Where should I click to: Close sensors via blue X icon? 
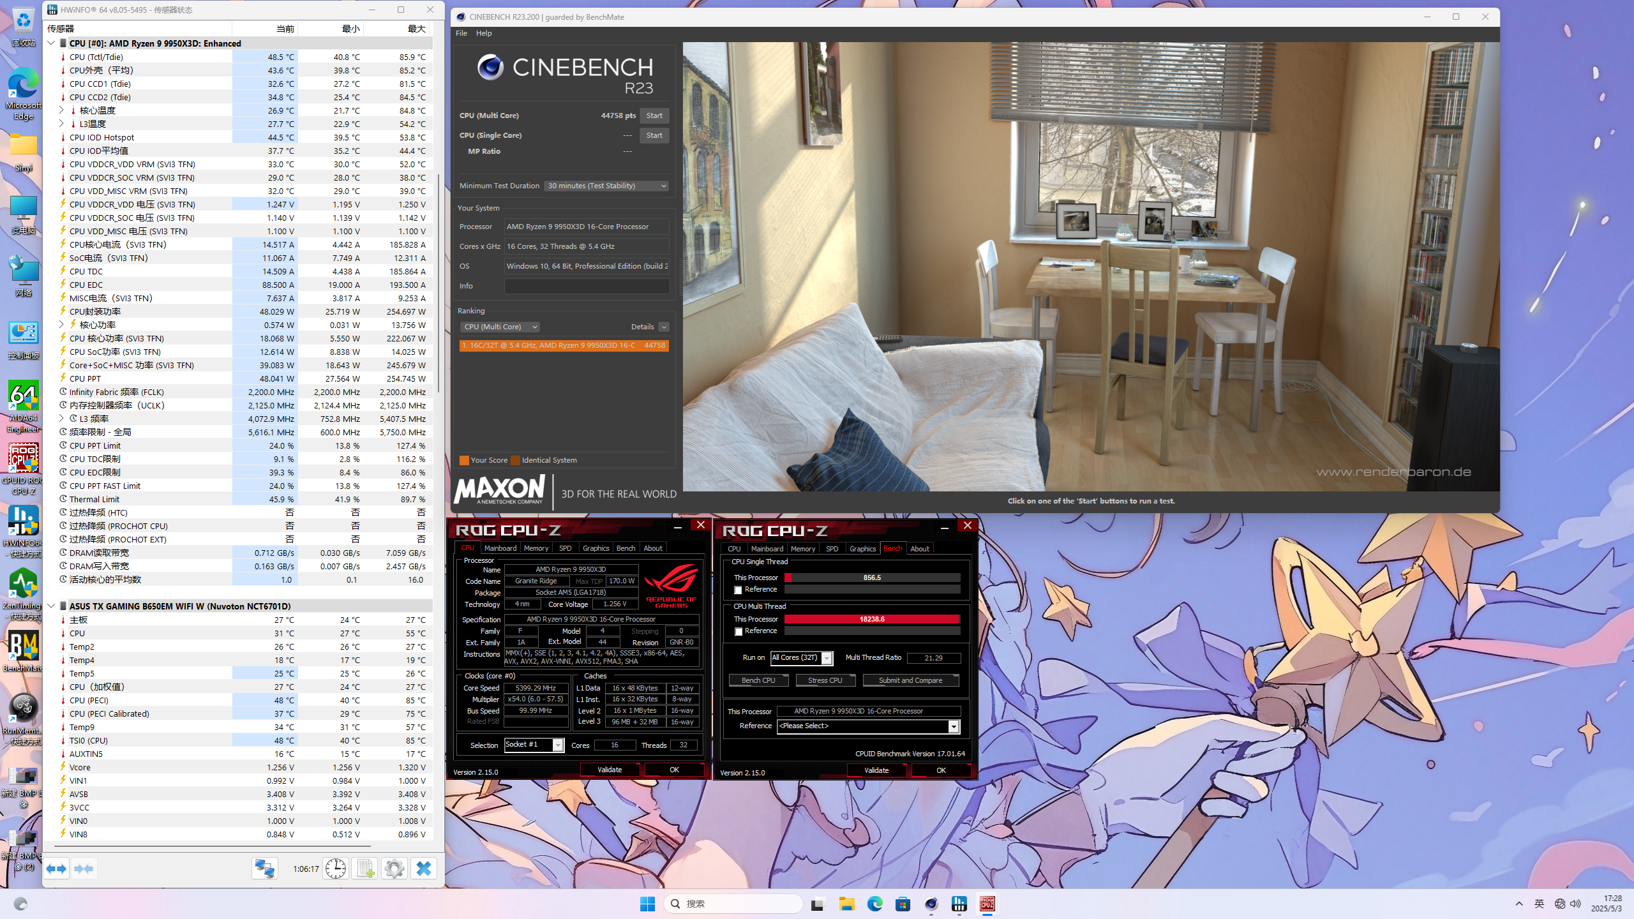pos(423,869)
